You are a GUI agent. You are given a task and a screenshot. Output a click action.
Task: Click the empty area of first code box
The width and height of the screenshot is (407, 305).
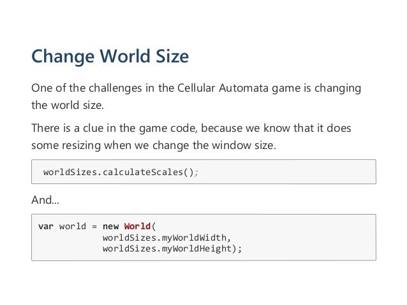[286, 172]
